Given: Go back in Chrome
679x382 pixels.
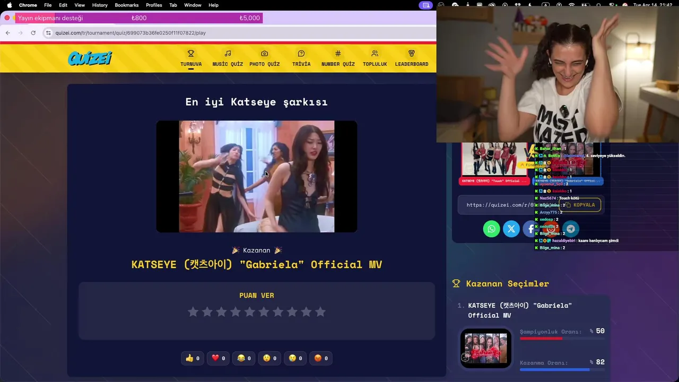Looking at the screenshot, I should click(x=7, y=33).
